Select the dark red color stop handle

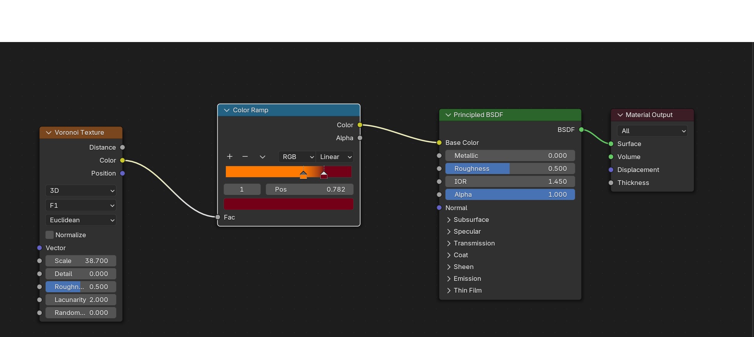(324, 175)
